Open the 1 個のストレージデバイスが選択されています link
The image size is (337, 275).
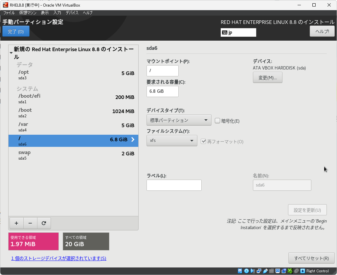59,258
